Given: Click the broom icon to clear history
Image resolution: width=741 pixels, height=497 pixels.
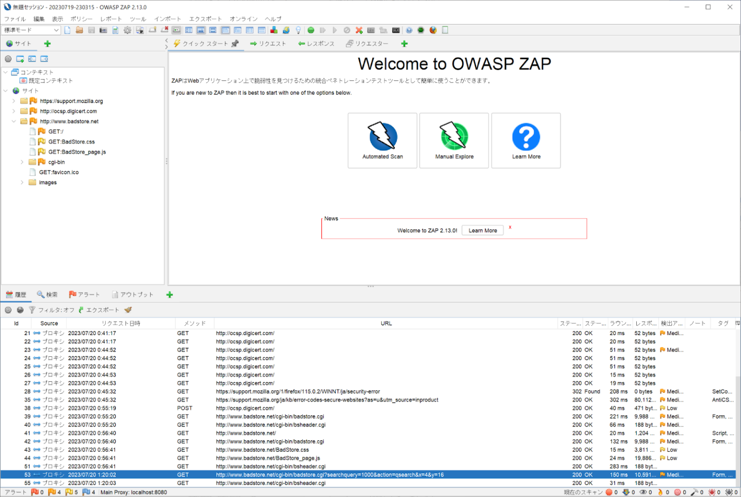Looking at the screenshot, I should (x=127, y=310).
